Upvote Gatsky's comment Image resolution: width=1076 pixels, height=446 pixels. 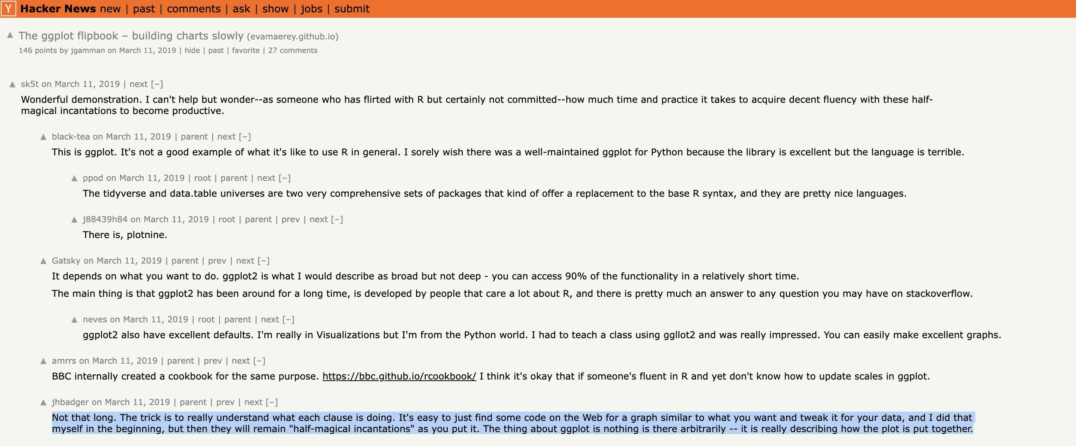click(43, 261)
